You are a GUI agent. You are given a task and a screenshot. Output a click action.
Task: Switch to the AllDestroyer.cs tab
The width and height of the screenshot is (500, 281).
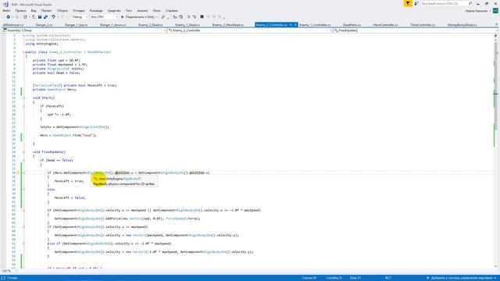[13, 25]
